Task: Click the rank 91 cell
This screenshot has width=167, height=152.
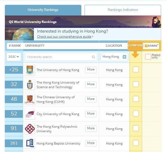Action: pos(14,128)
